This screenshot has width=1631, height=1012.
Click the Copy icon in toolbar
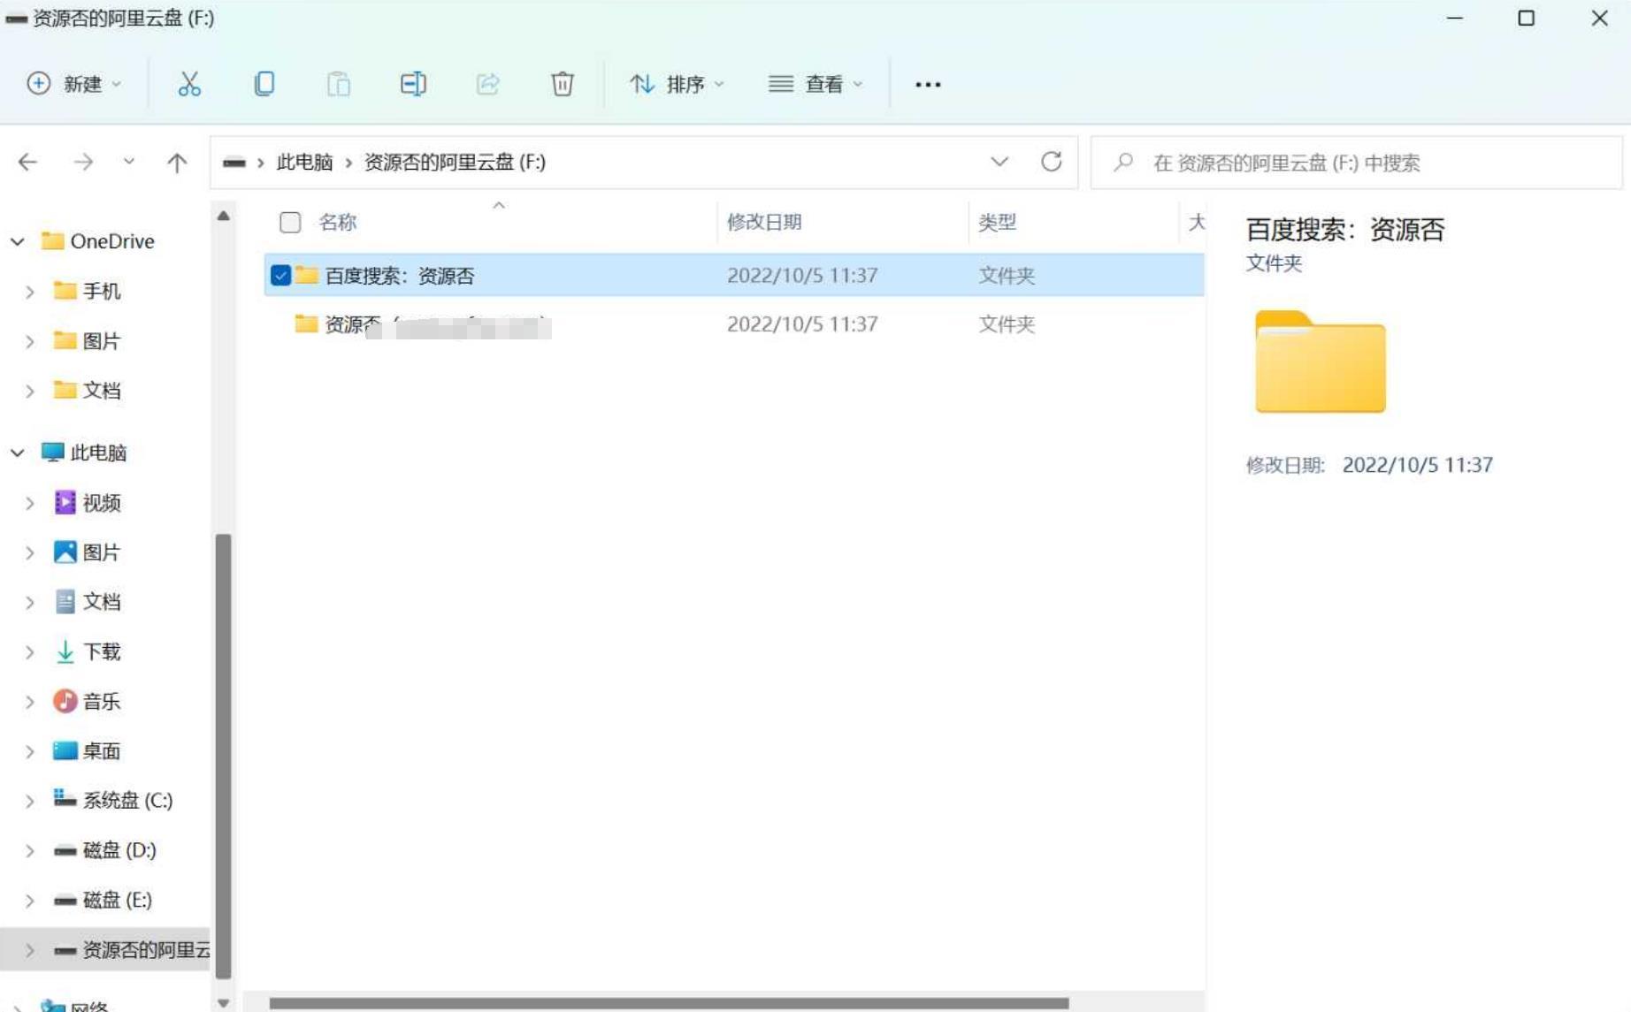pyautogui.click(x=264, y=84)
